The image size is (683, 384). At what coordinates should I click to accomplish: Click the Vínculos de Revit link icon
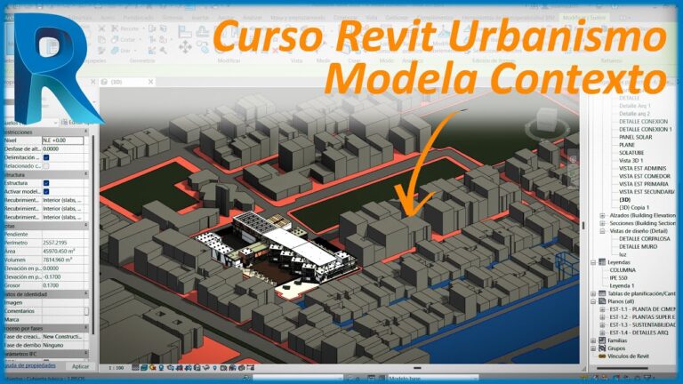pos(602,356)
